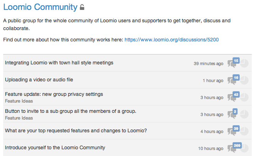Open "Feature update: new group privacy settings"
256x156 pixels.
pos(54,94)
